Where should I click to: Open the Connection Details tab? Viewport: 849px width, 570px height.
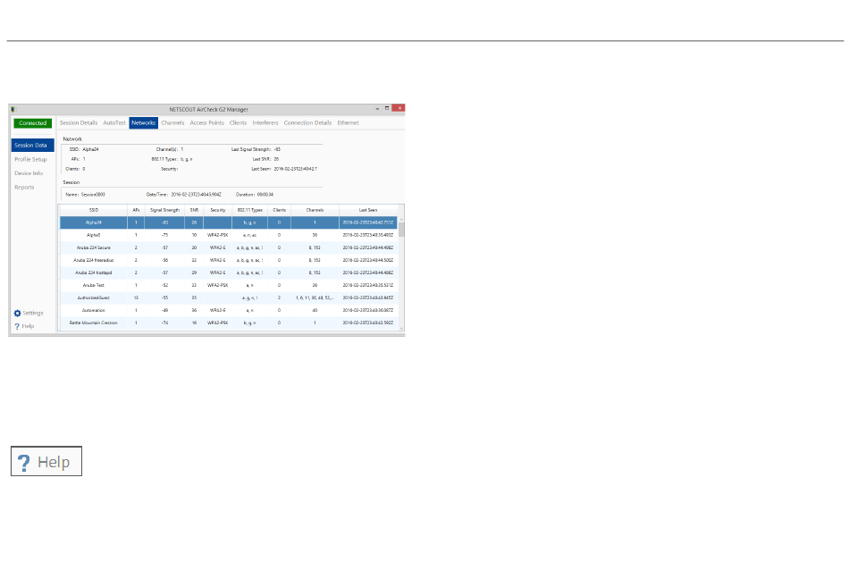click(307, 123)
